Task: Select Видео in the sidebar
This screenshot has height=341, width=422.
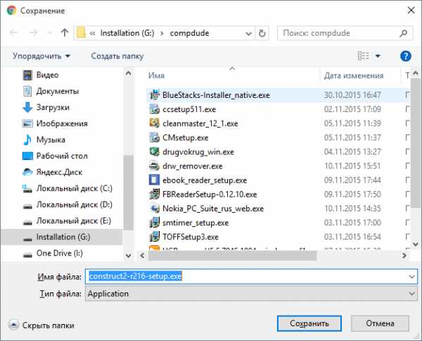Action: point(47,75)
